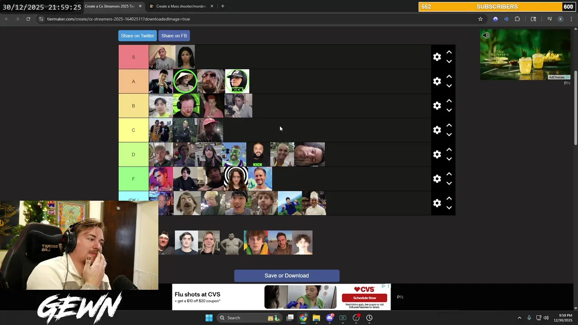This screenshot has height=325, width=578.
Task: Select the dark-haired woman in S tier
Action: (185, 57)
